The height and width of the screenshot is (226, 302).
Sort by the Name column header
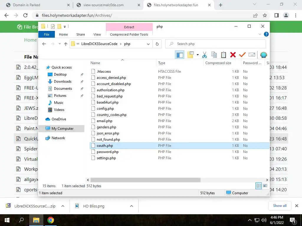coord(122,63)
